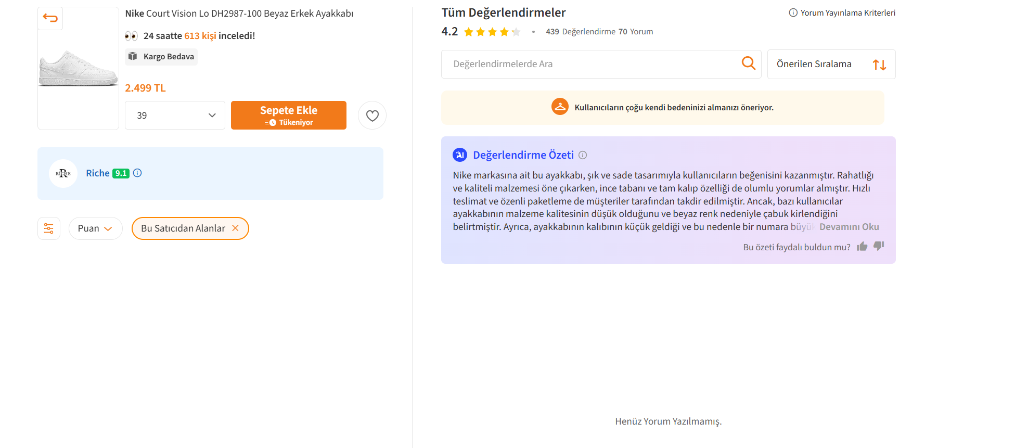Toggle the Bu Satıcıdan Alanlar filter chip

tap(190, 228)
